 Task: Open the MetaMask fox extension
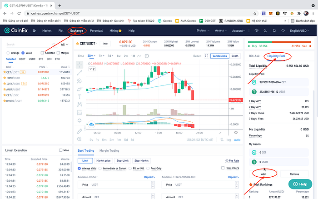(271, 13)
